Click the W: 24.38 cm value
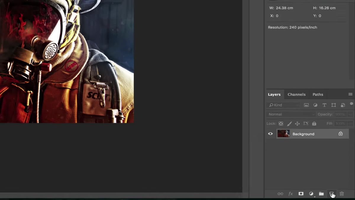Image resolution: width=355 pixels, height=200 pixels. [x=284, y=8]
